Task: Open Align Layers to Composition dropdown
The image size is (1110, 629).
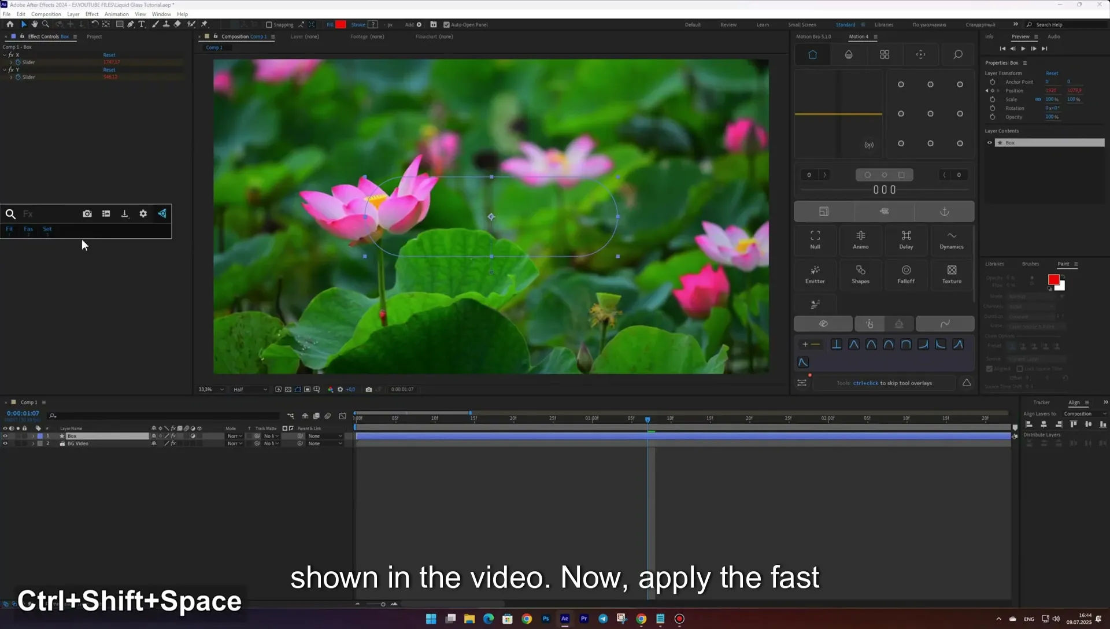Action: tap(1085, 414)
